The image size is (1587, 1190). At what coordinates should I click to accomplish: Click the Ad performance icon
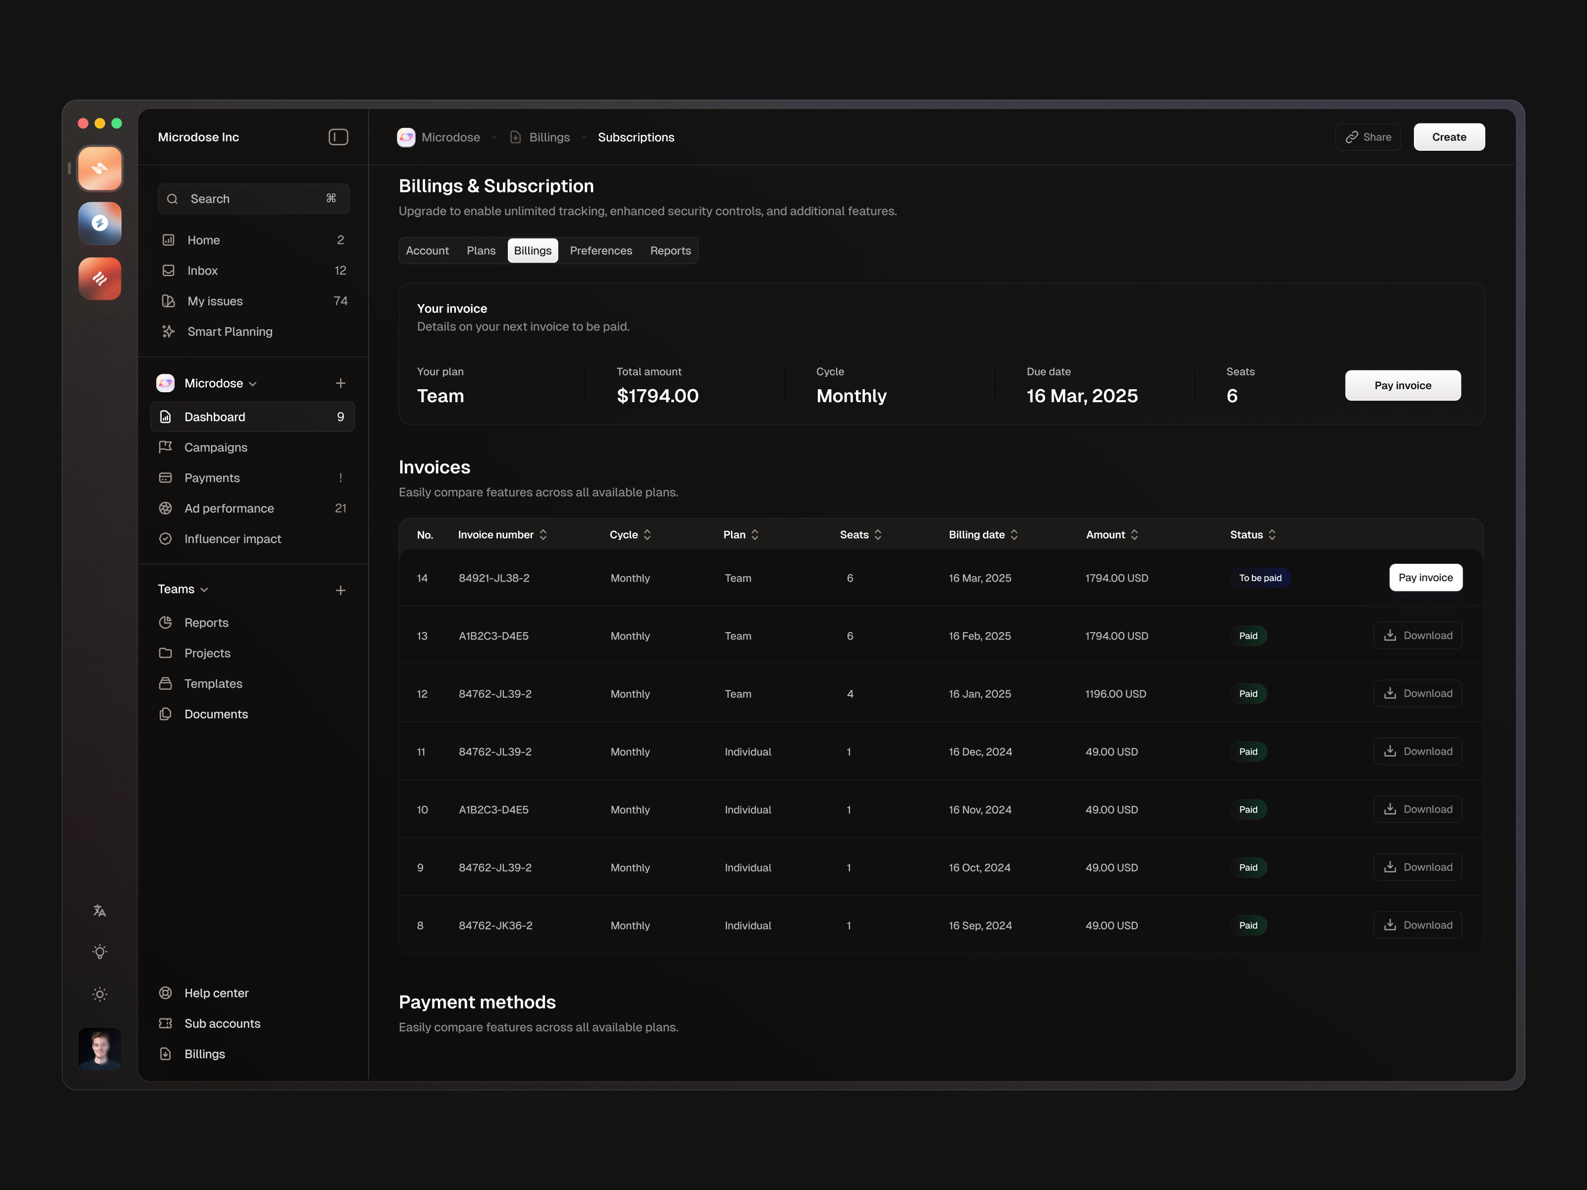[x=166, y=508]
